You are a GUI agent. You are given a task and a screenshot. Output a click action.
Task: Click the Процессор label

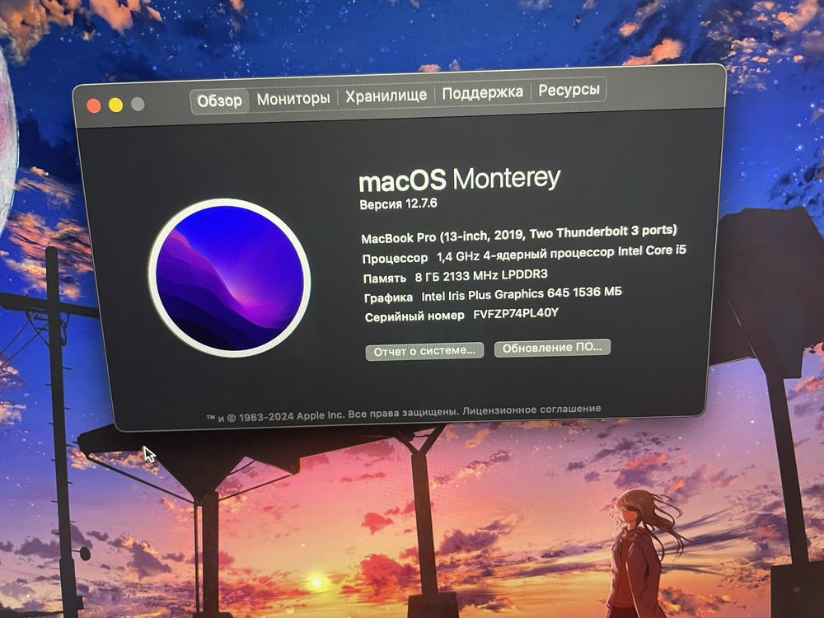(396, 259)
